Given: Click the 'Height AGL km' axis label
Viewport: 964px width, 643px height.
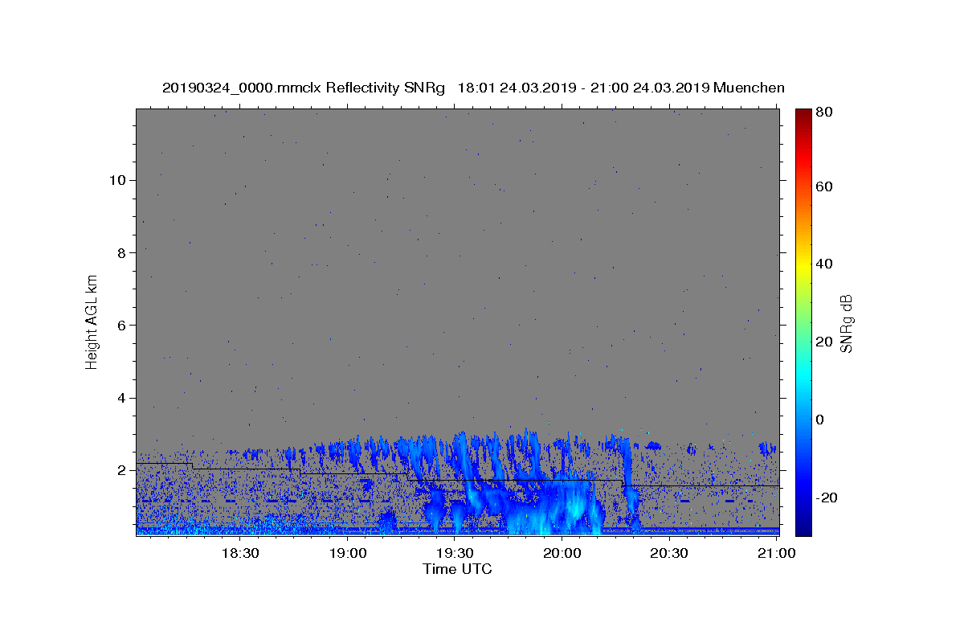Looking at the screenshot, I should pos(92,321).
